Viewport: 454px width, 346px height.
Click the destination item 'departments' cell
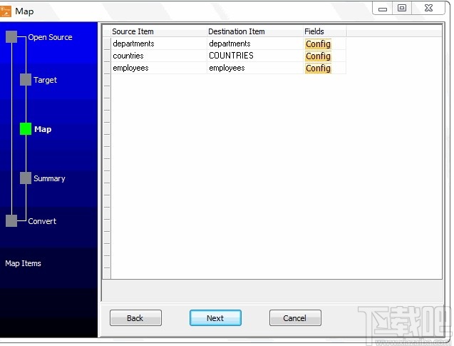[x=255, y=44]
